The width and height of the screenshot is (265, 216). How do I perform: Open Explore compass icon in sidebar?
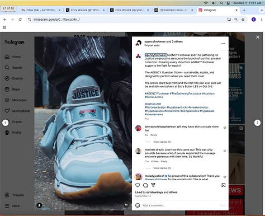(7, 78)
